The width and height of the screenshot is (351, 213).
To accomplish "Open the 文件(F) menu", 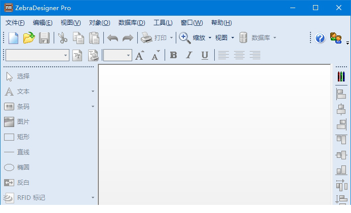I will (15, 23).
